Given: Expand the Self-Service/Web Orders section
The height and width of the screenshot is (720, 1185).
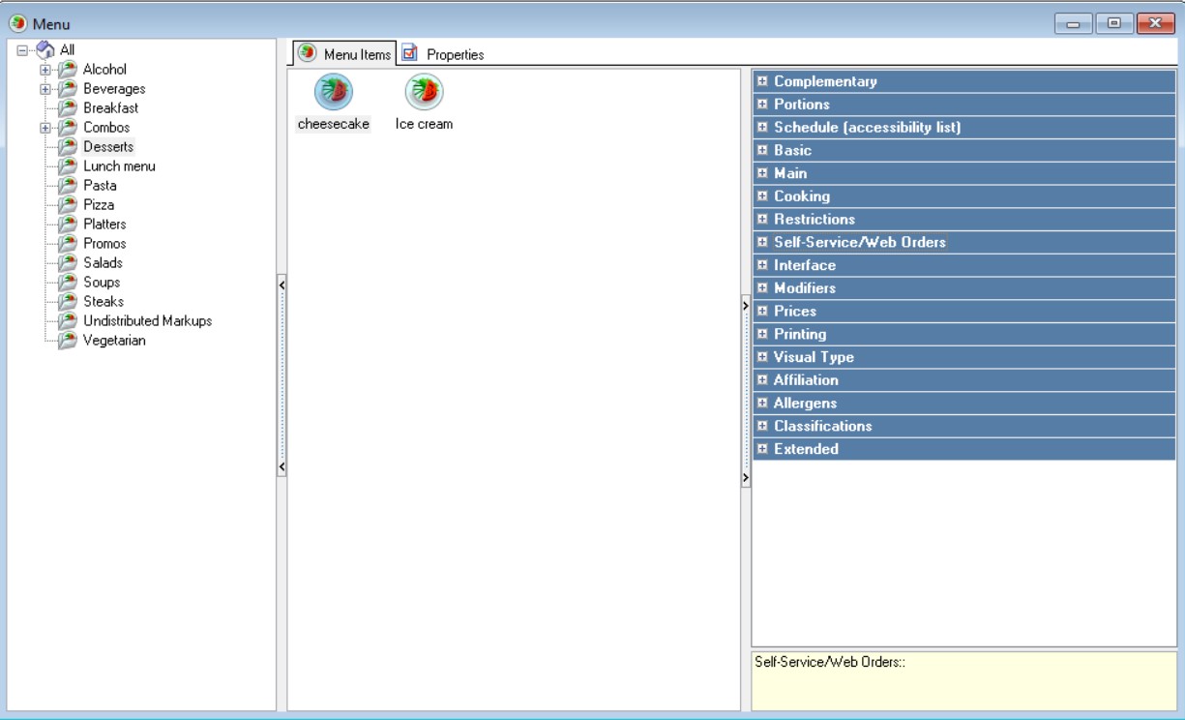Looking at the screenshot, I should click(762, 243).
